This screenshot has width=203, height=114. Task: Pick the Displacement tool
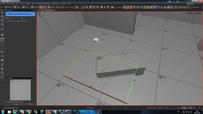(x=2, y=69)
